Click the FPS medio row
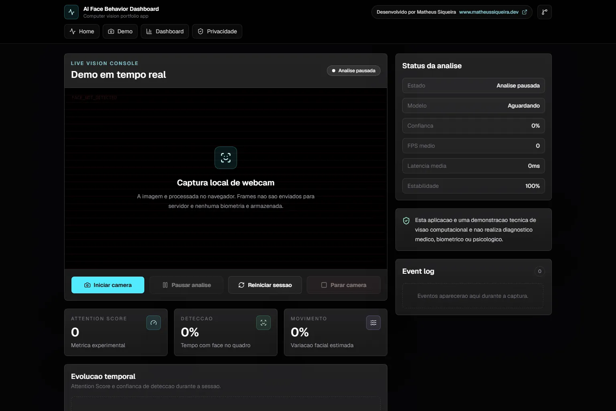 474,146
